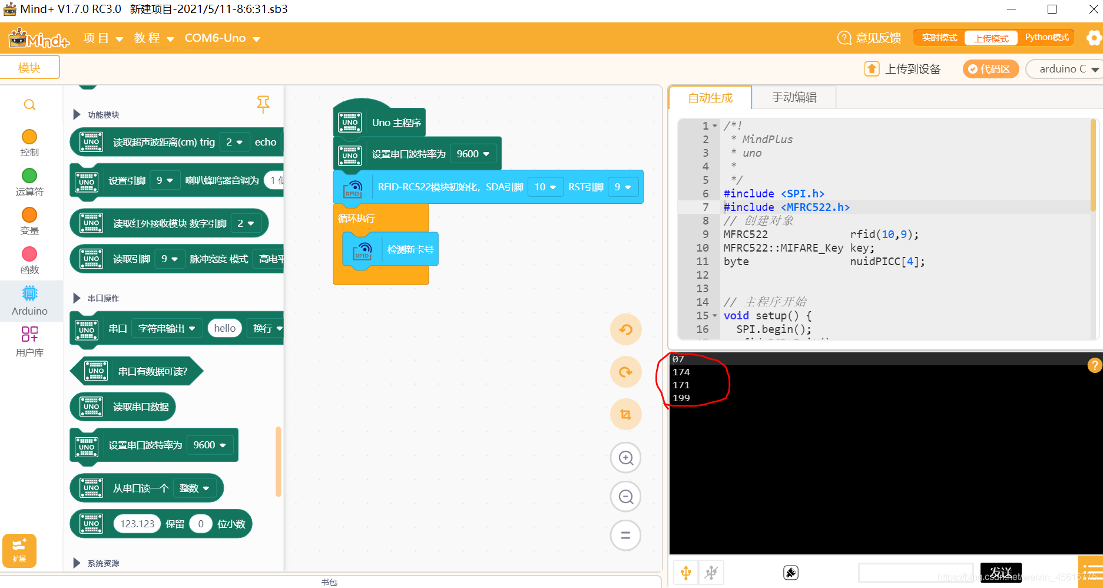Select the 模块 blocks tab

29,67
